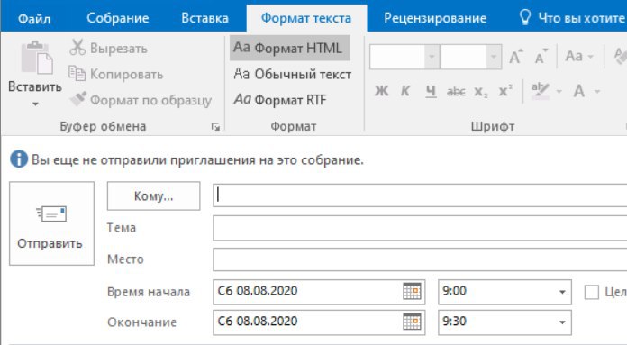627x345 pixels.
Task: Apply subscript x₂ formatting
Action: (481, 92)
